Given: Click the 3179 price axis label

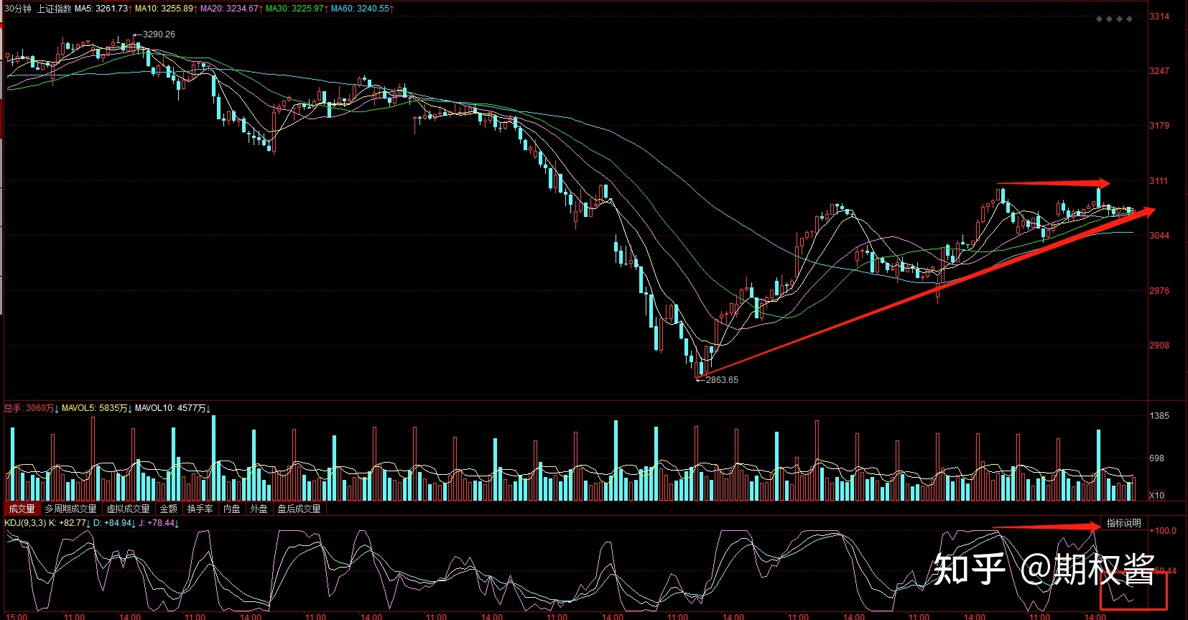Looking at the screenshot, I should click(1159, 126).
